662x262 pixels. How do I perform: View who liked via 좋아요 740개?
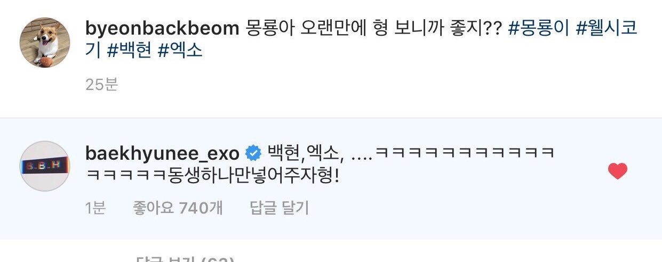pyautogui.click(x=178, y=208)
